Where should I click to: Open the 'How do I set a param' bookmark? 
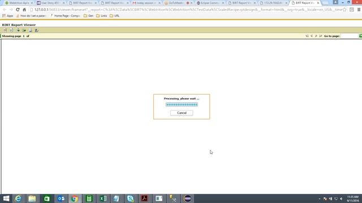(x=31, y=16)
